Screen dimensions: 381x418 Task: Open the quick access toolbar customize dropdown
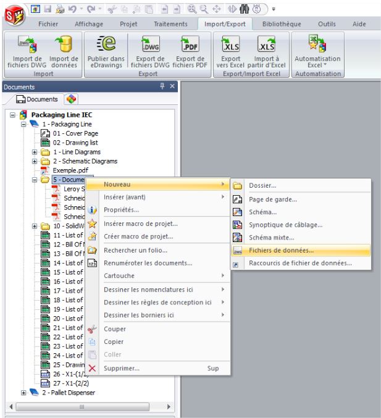point(274,9)
